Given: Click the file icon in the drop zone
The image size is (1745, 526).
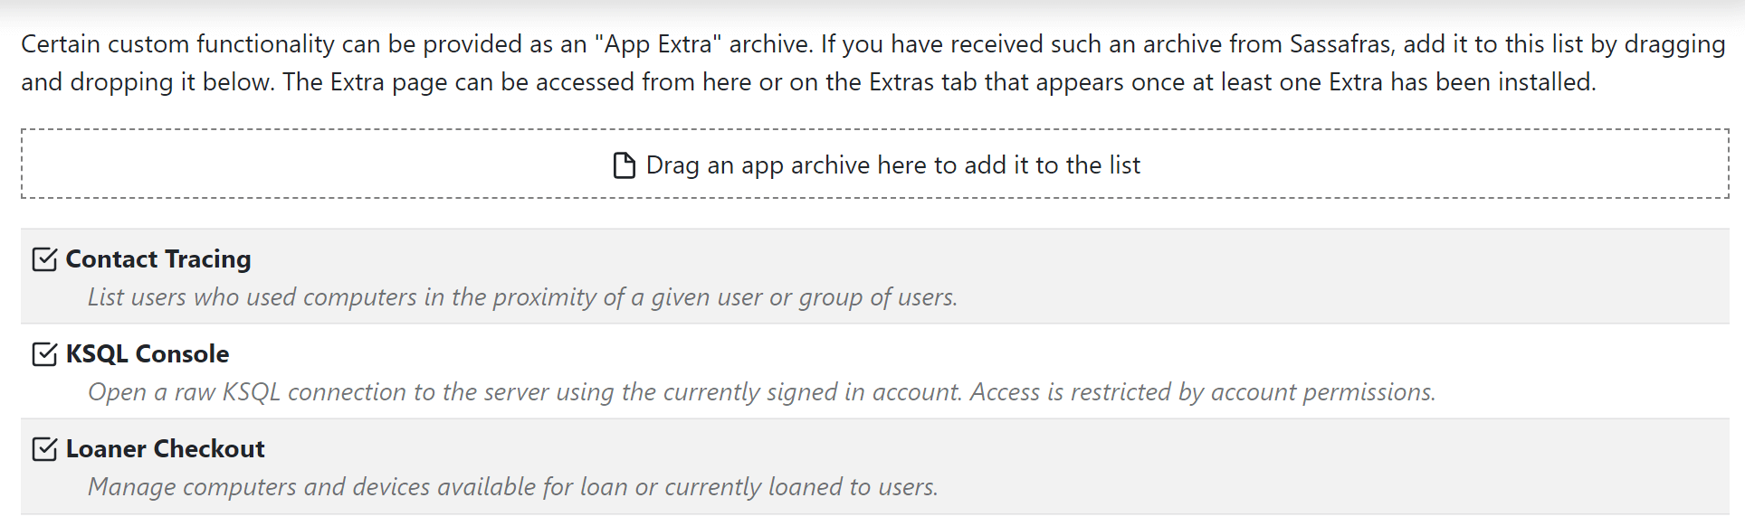Looking at the screenshot, I should click(x=625, y=165).
